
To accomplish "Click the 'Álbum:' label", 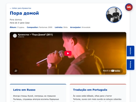I will pyautogui.click(x=13, y=27).
